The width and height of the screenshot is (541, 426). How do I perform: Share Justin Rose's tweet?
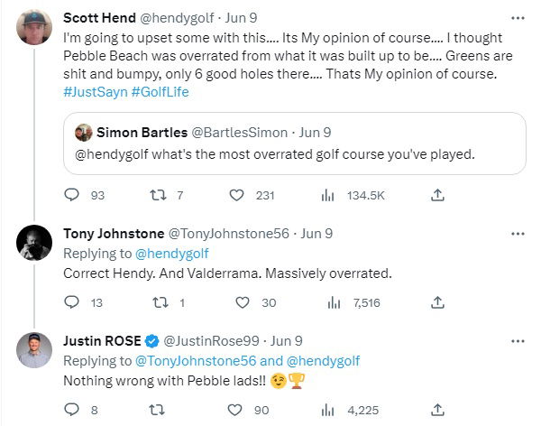[437, 410]
